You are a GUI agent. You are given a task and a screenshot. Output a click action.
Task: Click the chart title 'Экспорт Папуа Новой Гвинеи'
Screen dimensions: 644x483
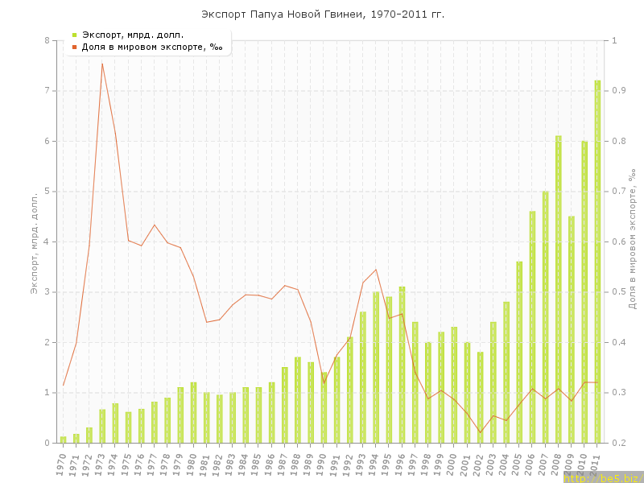[322, 14]
